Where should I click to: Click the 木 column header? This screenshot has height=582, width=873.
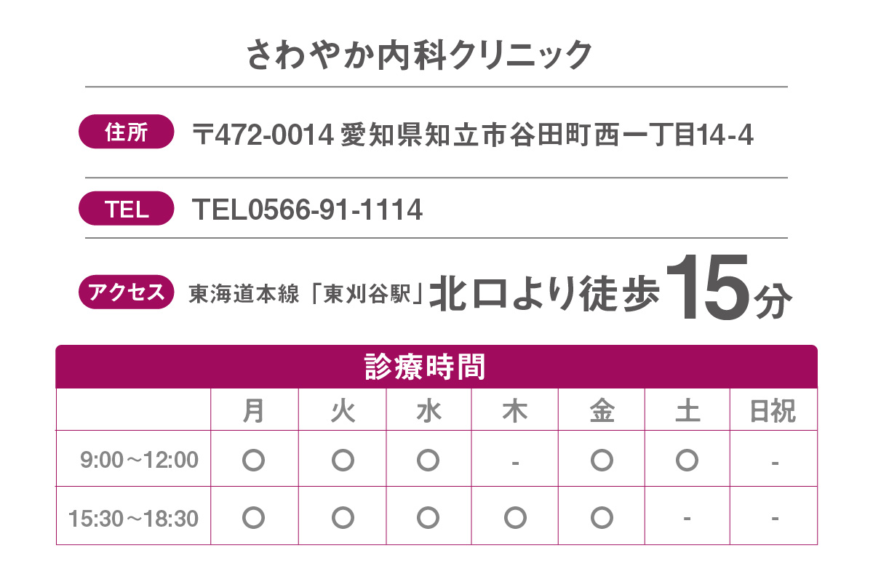tap(515, 412)
